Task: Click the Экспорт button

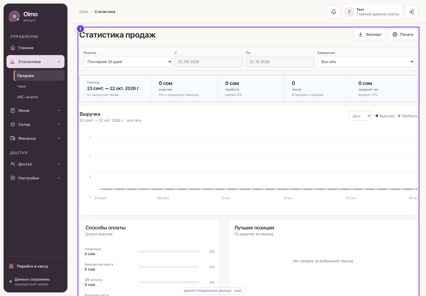Action: 370,34
